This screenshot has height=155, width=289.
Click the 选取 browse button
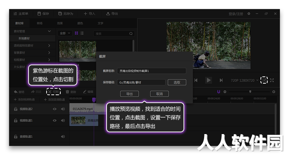click(x=177, y=83)
